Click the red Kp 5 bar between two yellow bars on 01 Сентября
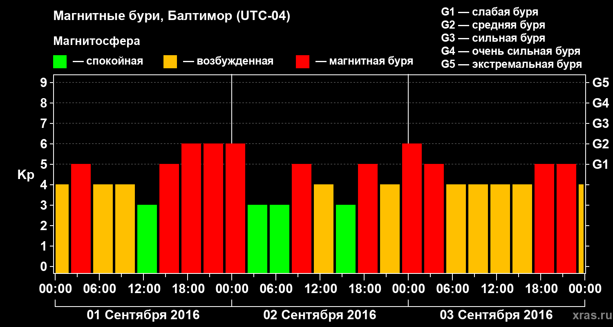 click(x=81, y=218)
